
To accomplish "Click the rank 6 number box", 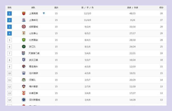I will coord(9,47).
